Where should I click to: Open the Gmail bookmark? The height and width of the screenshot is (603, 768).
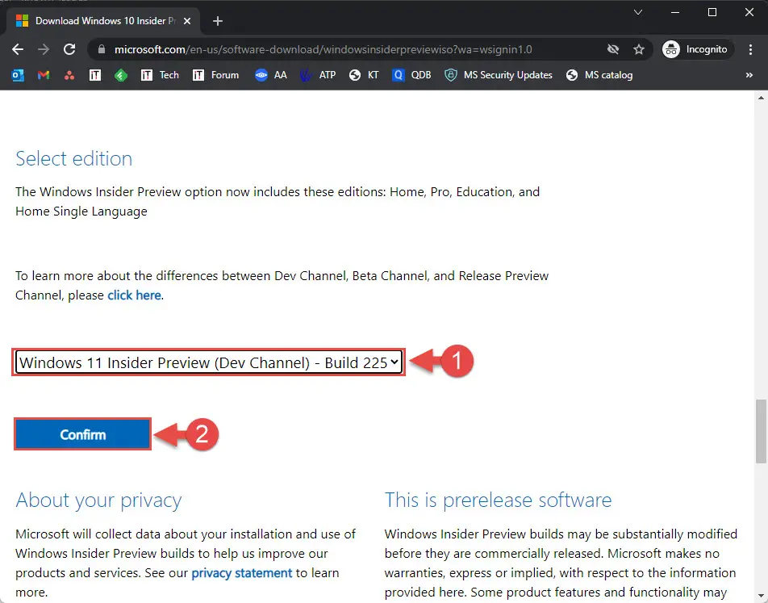click(44, 75)
